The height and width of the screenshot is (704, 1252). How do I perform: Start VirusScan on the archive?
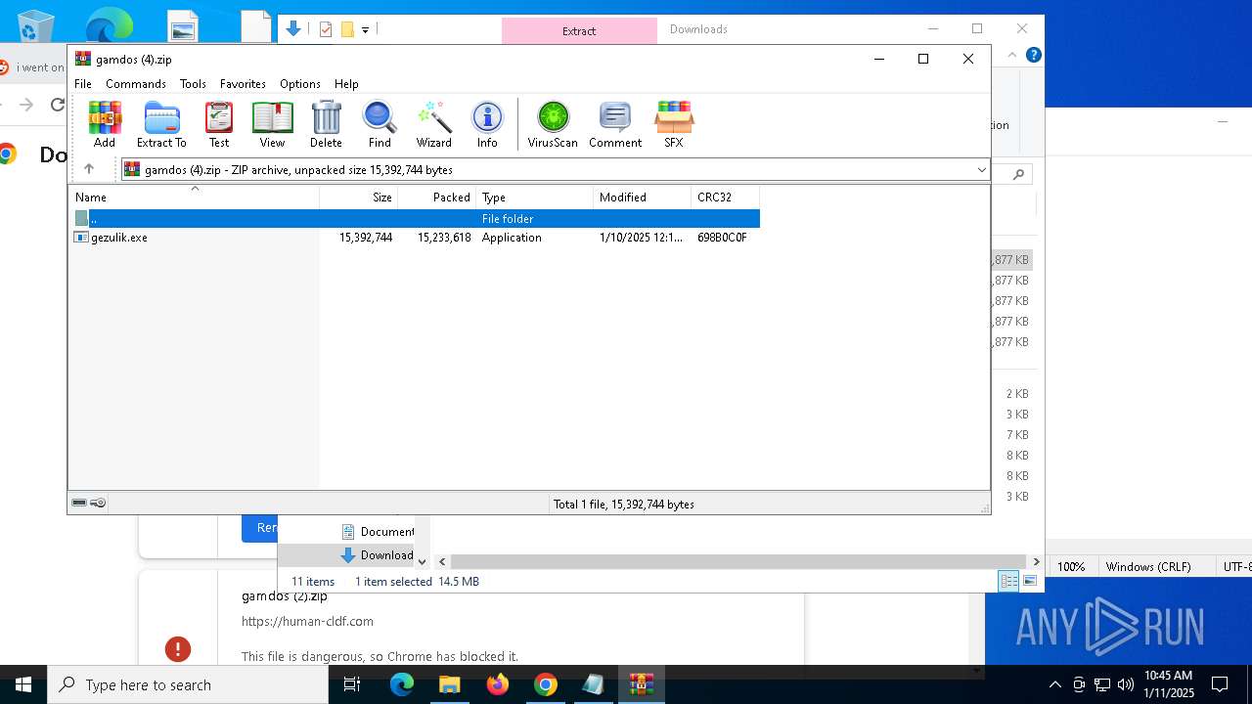point(553,124)
